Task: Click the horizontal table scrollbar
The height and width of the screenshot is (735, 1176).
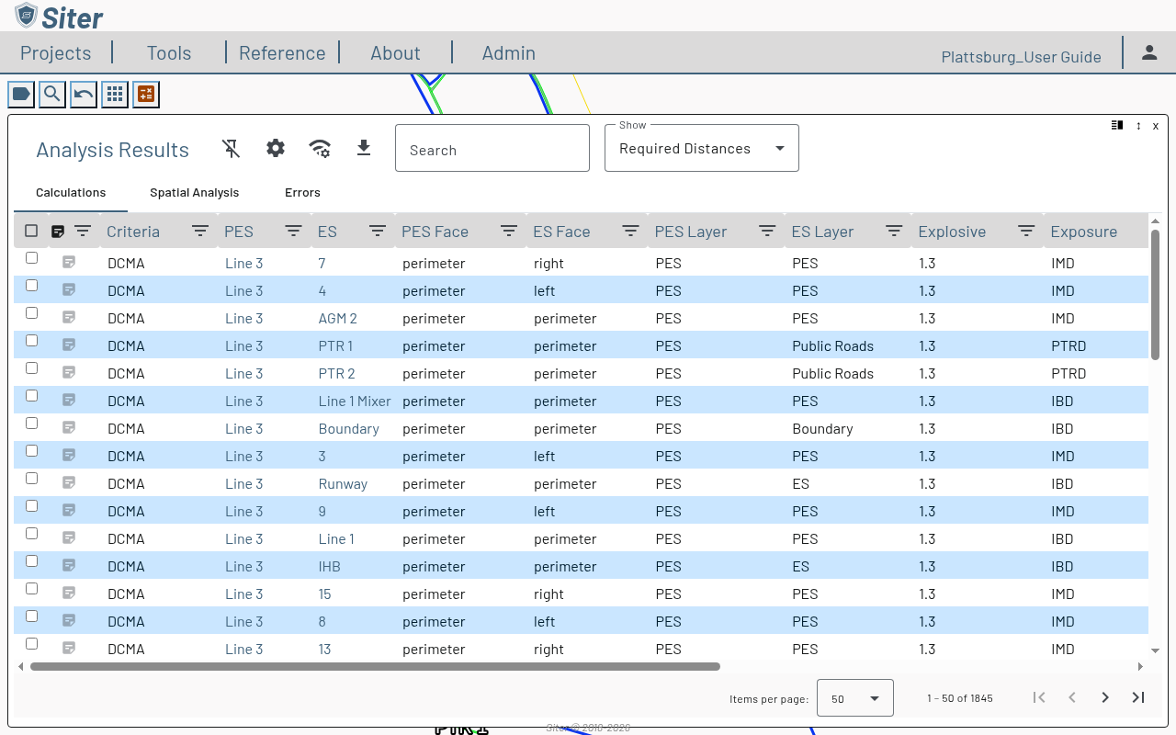Action: point(375,667)
